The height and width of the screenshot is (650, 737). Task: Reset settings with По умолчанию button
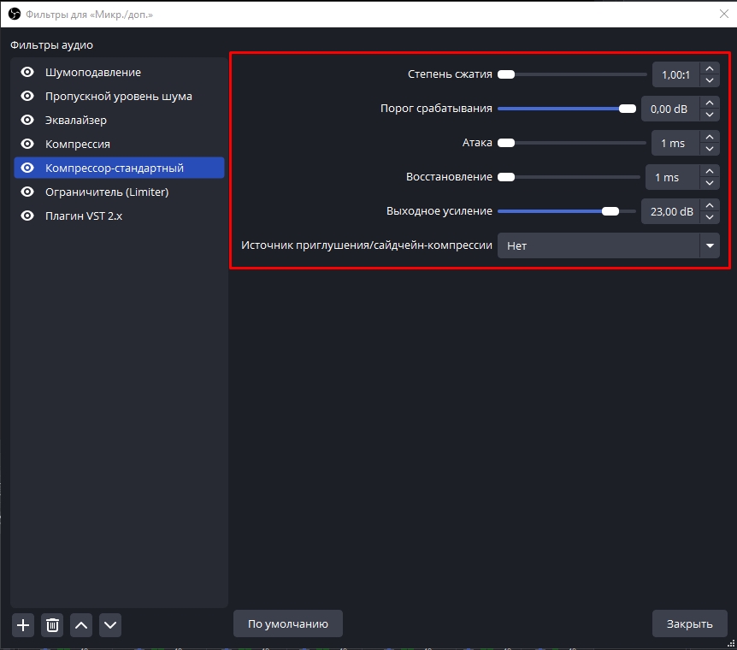288,623
